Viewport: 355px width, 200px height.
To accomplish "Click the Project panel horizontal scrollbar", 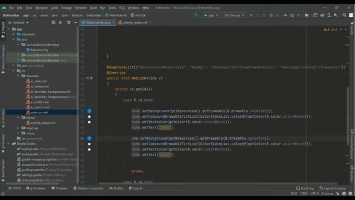I will (x=32, y=183).
